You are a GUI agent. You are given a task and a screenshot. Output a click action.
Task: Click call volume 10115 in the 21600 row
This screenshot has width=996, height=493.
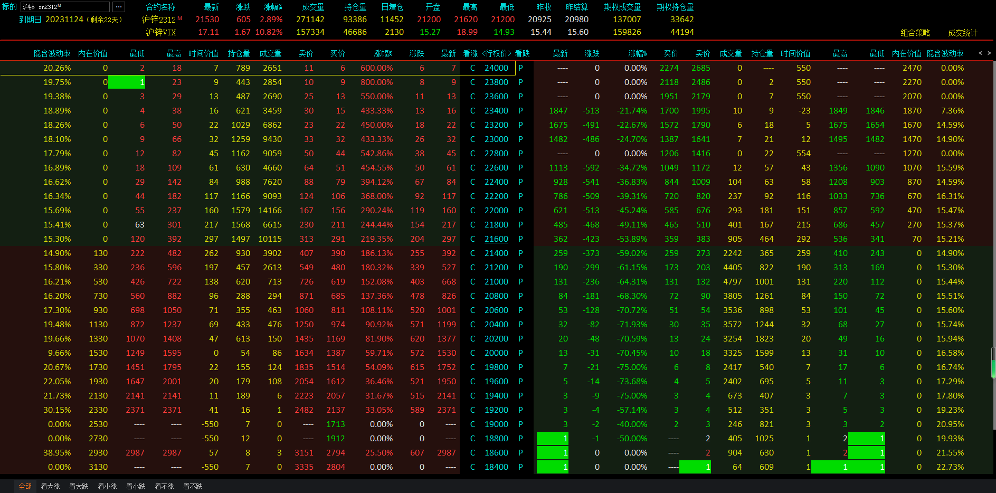[x=270, y=239]
